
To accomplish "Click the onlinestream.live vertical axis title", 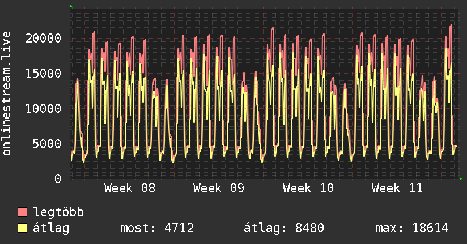I will click(x=7, y=94).
